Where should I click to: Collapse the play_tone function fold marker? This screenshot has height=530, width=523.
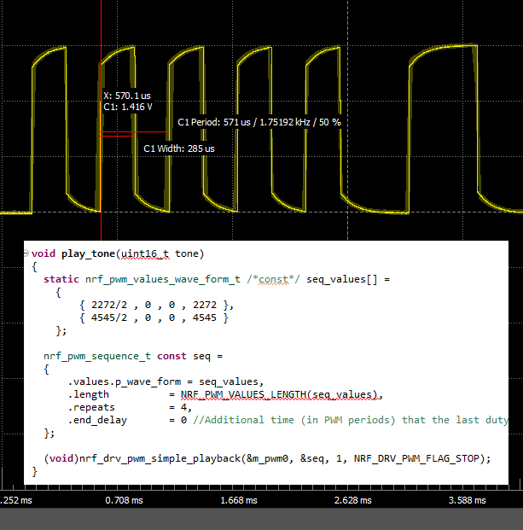tap(26, 253)
